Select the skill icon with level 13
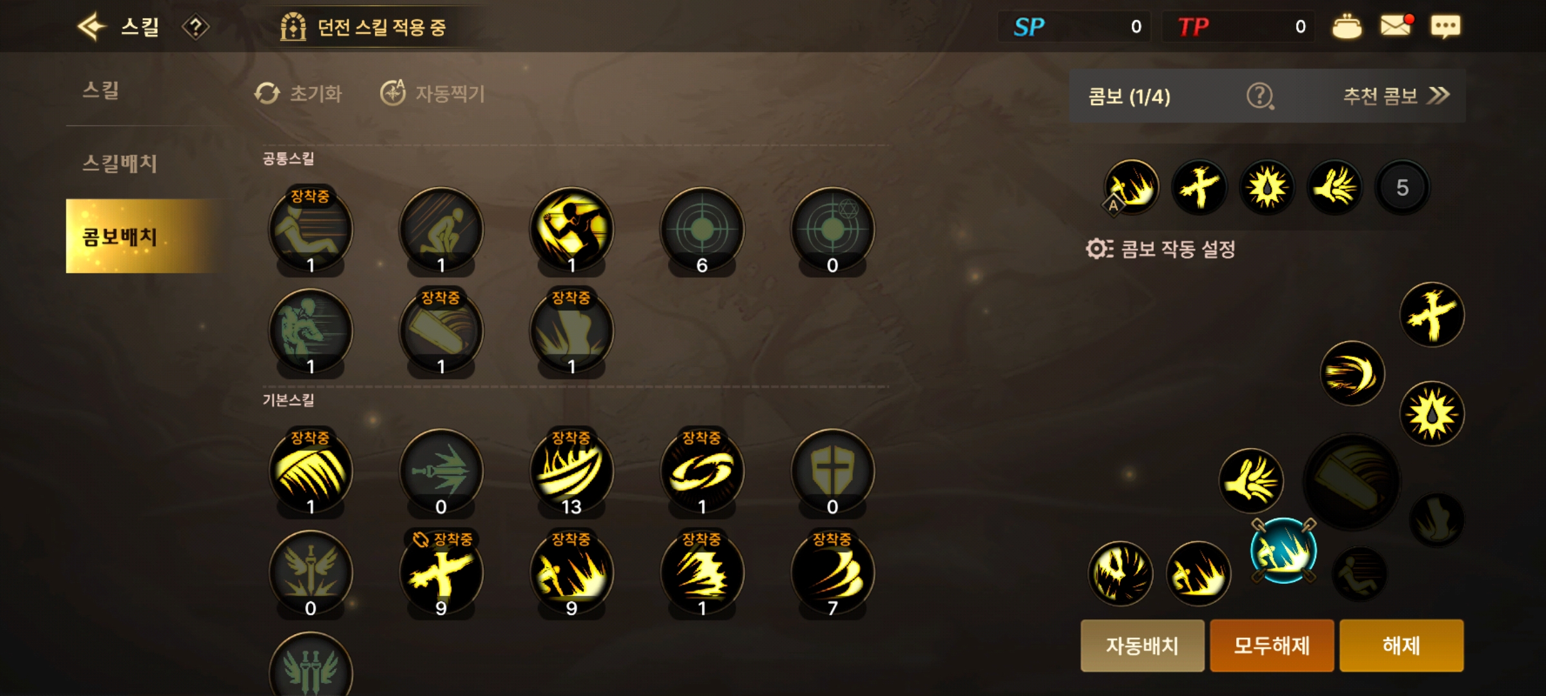The image size is (1546, 696). coord(571,472)
